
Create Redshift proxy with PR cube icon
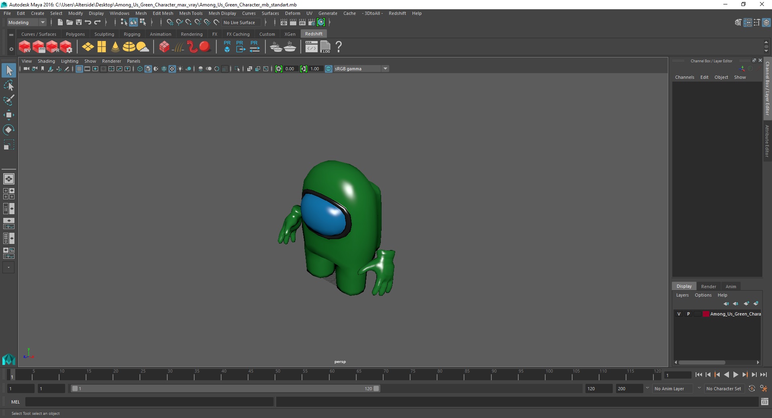227,46
